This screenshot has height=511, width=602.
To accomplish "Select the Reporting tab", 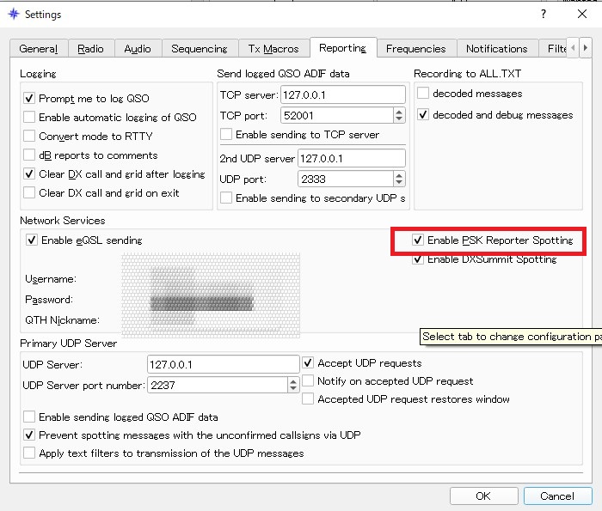I will [343, 48].
